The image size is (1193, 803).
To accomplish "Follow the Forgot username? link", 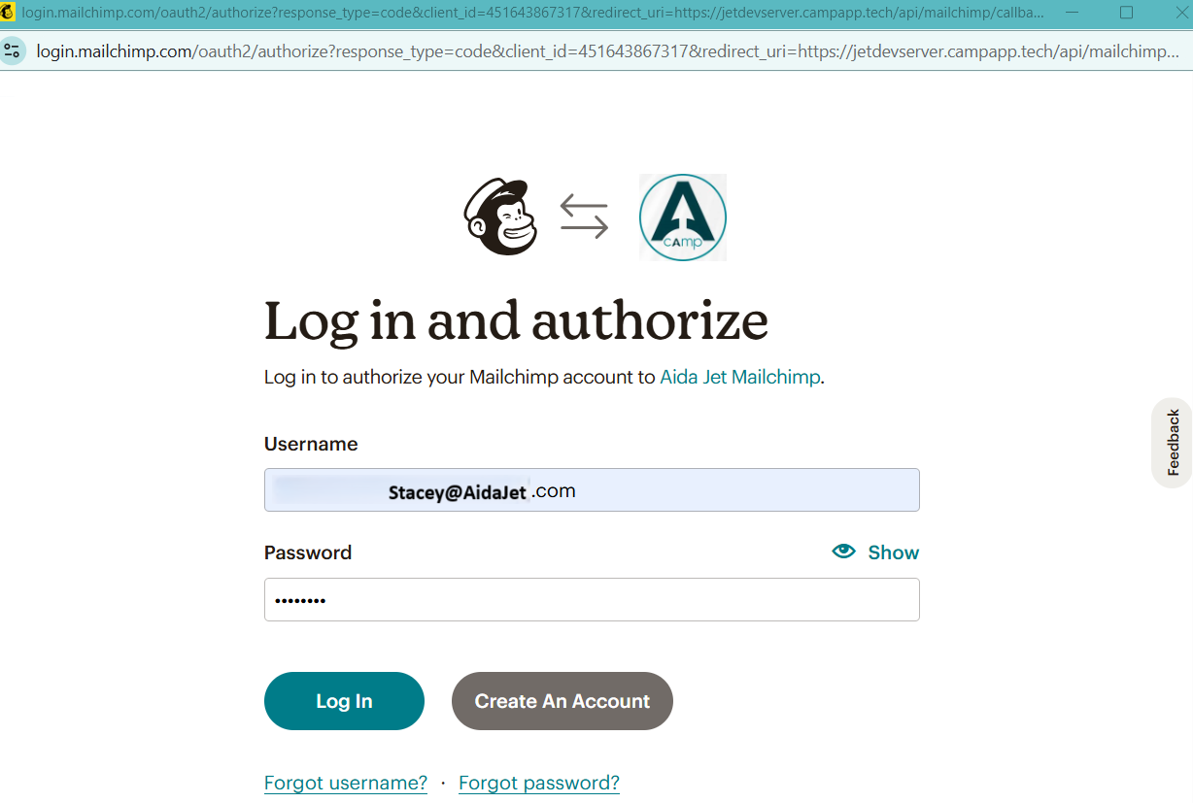I will tap(346, 783).
